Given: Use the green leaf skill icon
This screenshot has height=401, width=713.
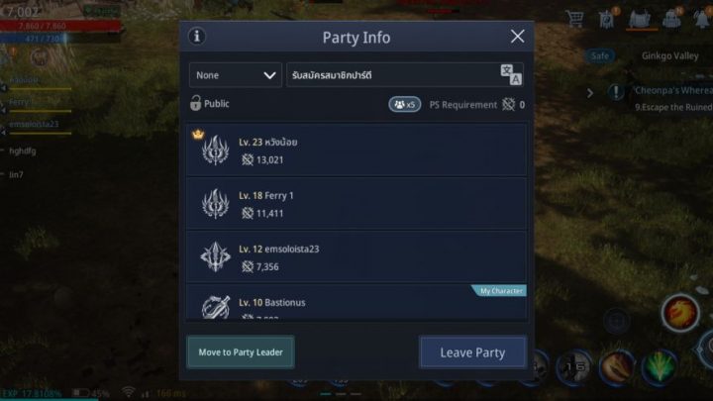Looking at the screenshot, I should click(x=660, y=367).
